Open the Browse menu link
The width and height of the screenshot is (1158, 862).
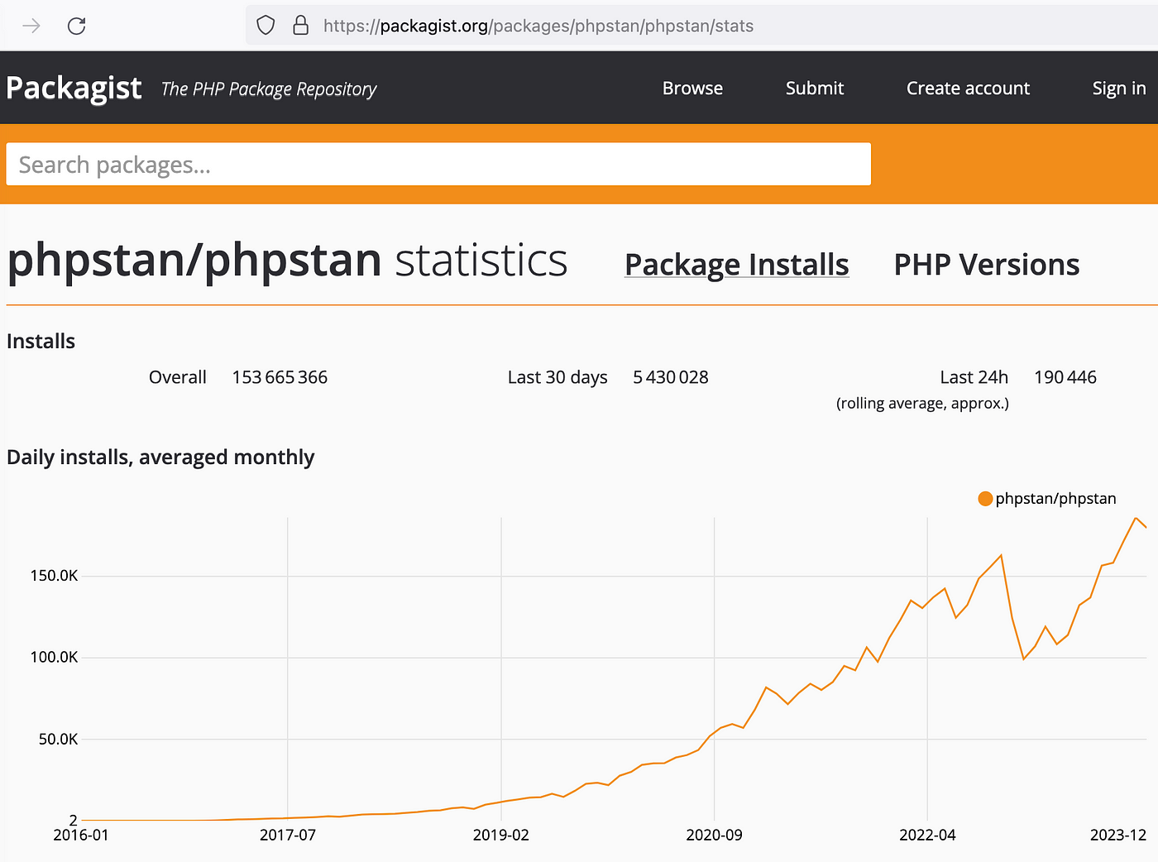click(x=692, y=88)
